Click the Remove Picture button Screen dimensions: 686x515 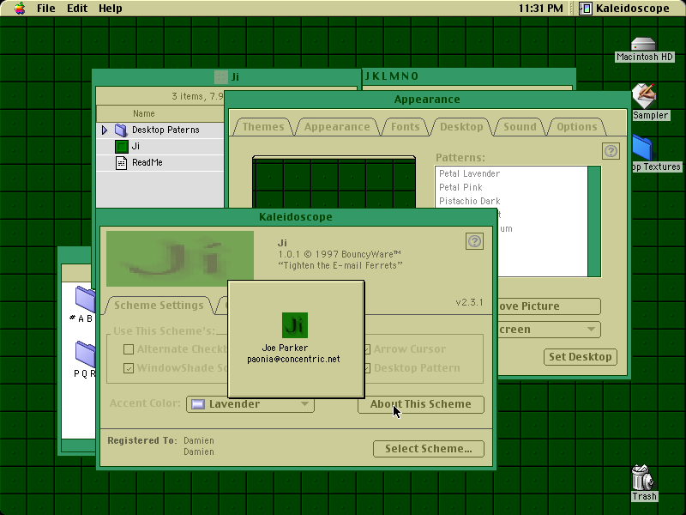(549, 306)
